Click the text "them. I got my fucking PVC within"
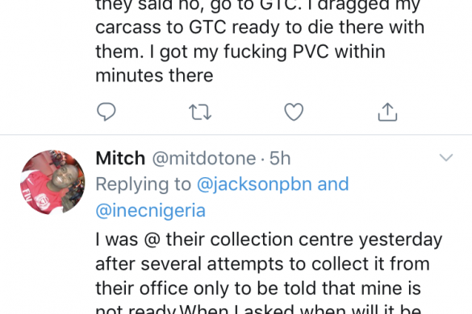472x314 pixels. click(x=240, y=52)
